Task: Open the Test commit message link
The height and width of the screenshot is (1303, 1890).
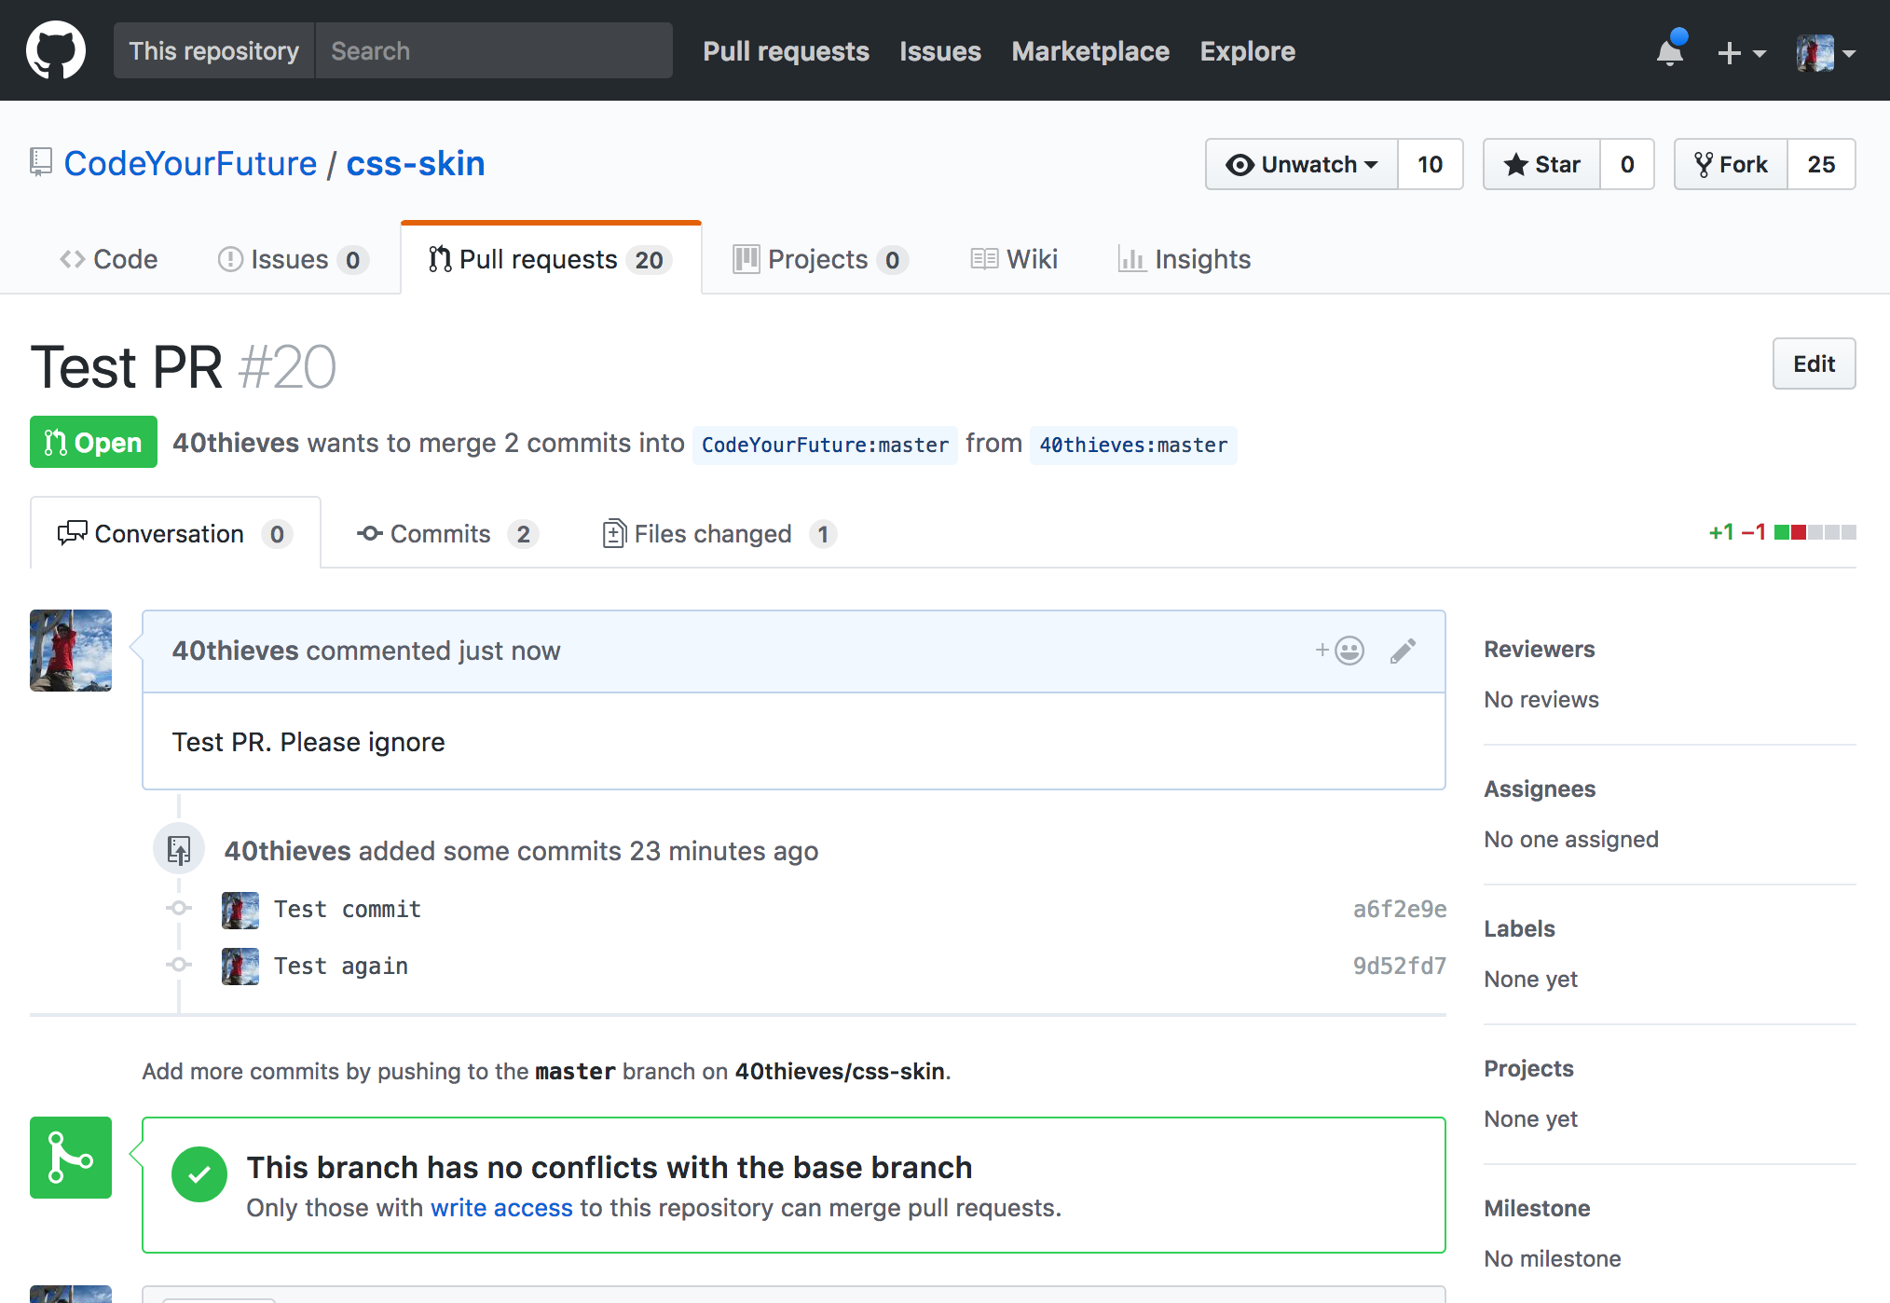Action: 348,909
